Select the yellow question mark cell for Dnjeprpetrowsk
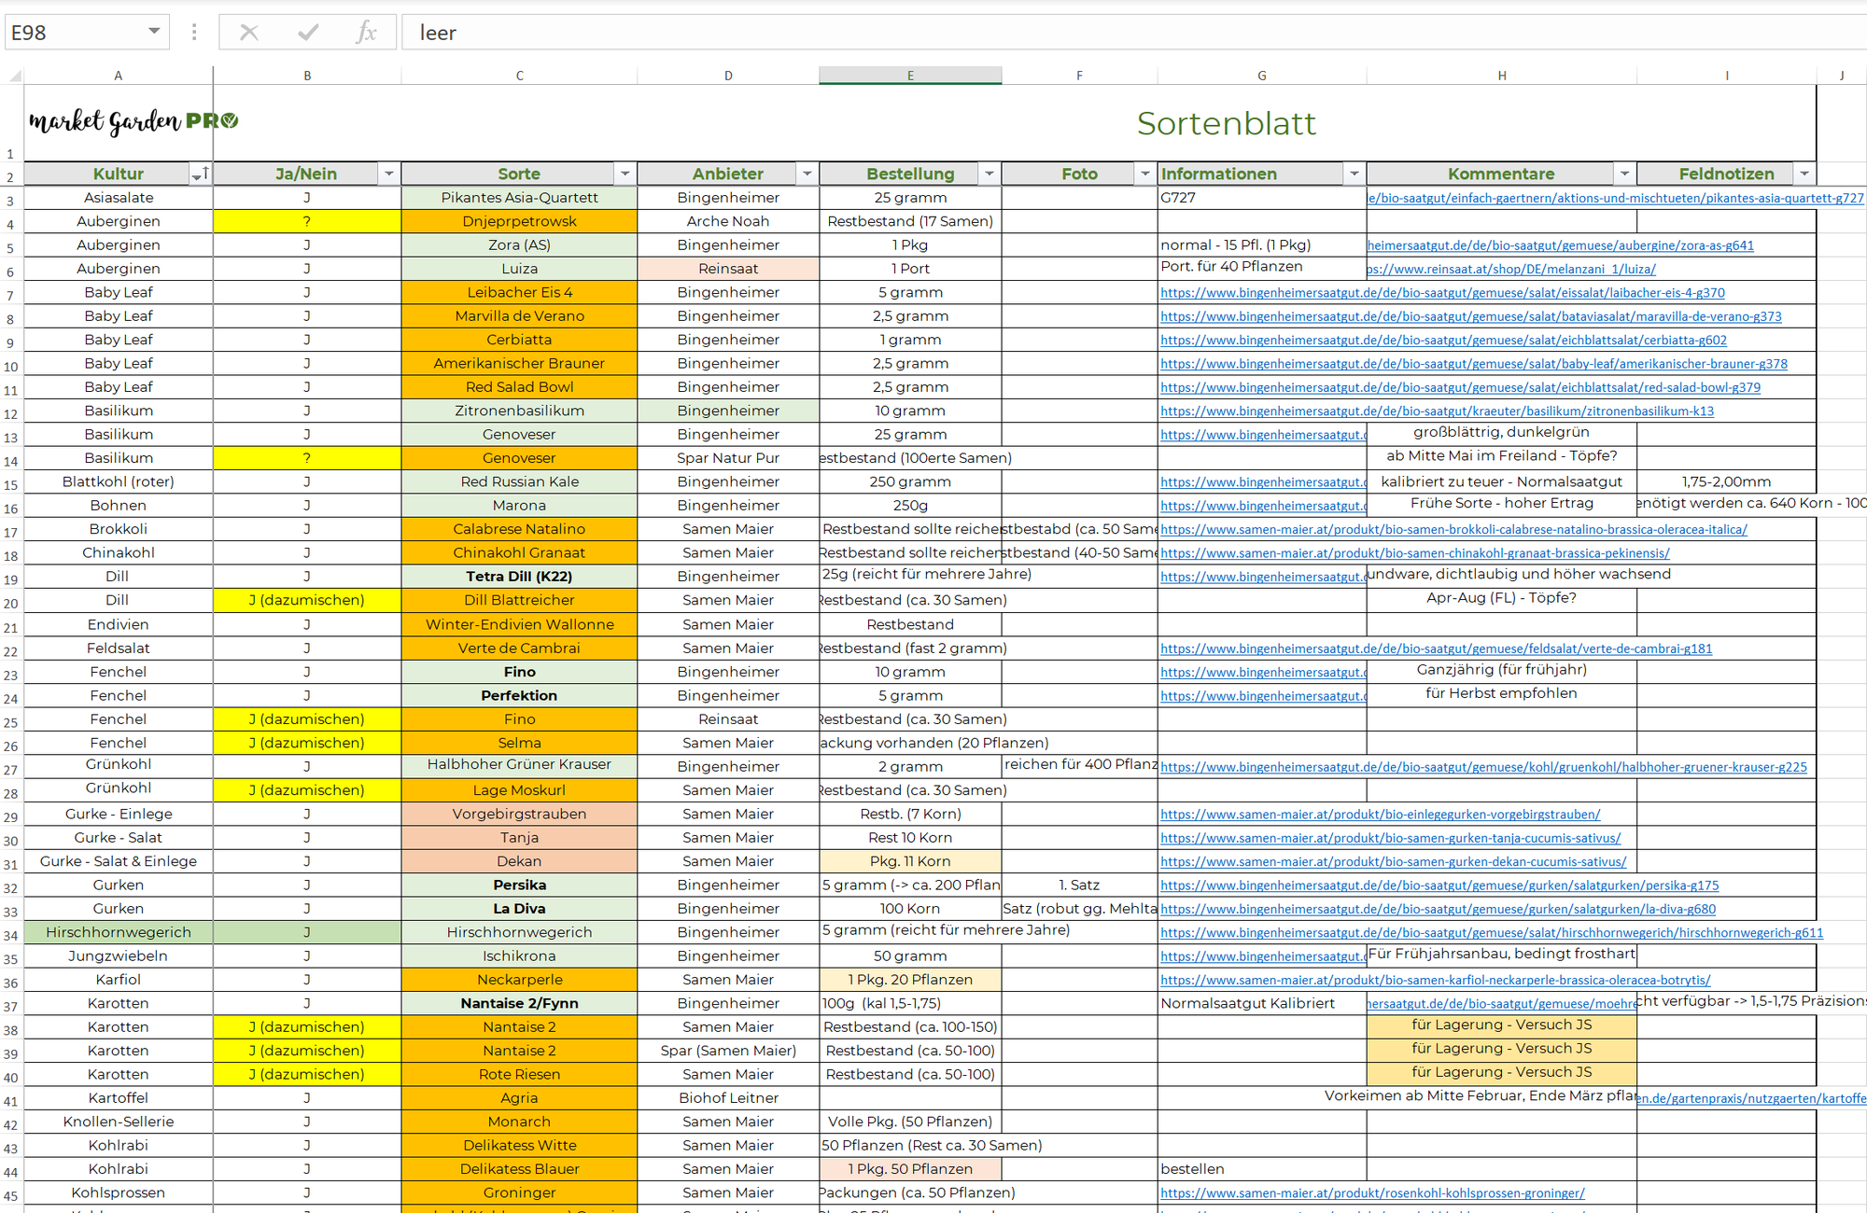The image size is (1867, 1213). pos(307,221)
